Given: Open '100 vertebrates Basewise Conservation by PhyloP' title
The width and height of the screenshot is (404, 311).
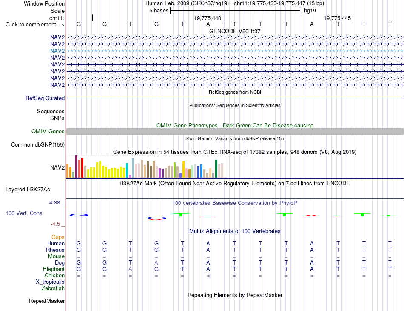Looking at the screenshot, I should pos(235,203).
